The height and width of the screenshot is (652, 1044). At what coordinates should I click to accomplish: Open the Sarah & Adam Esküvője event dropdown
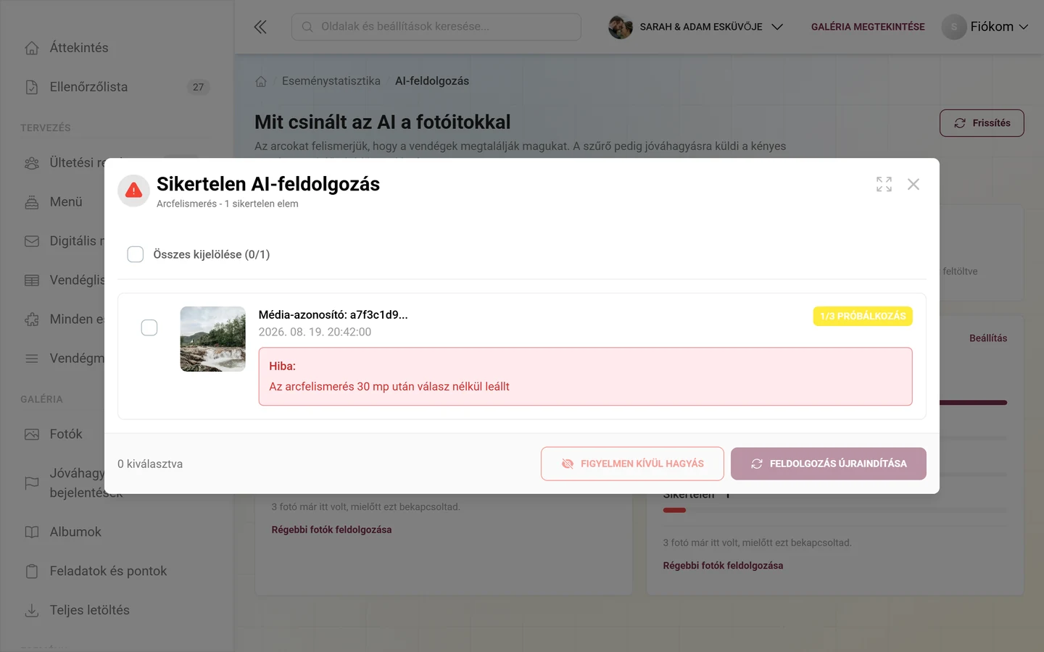tap(696, 27)
